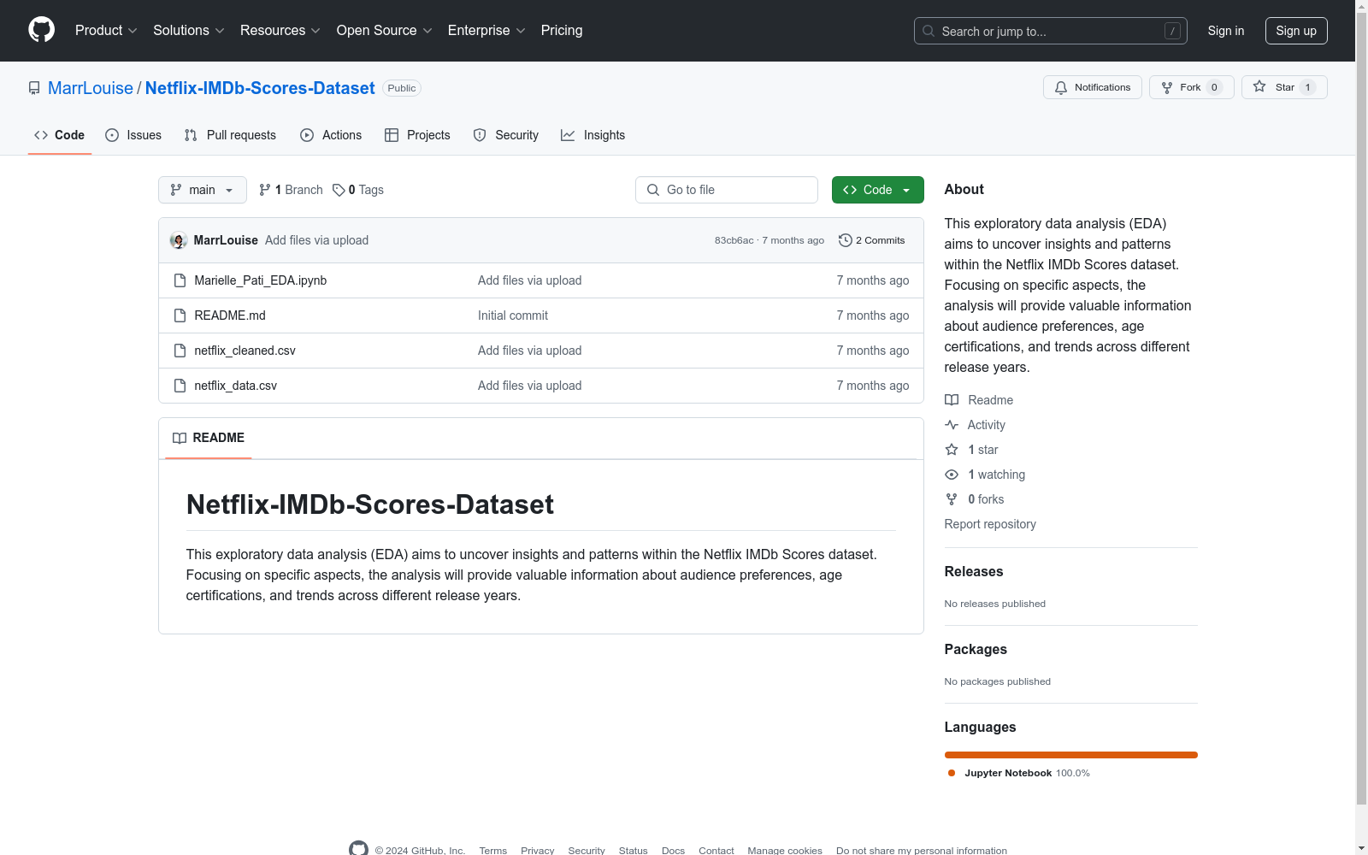Screen dimensions: 1368x855
Task: Open the Releases section heading
Action: click(974, 572)
